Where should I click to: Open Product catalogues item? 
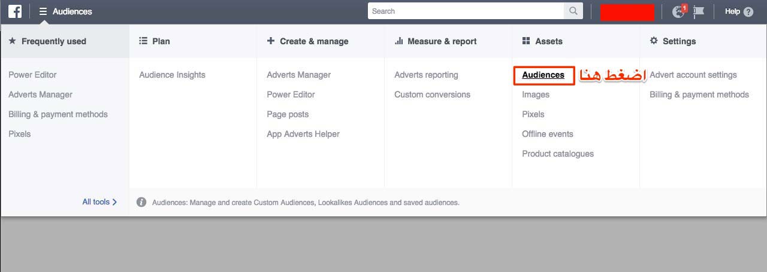click(x=558, y=154)
